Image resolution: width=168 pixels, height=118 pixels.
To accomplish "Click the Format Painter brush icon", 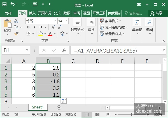I will (16, 34).
